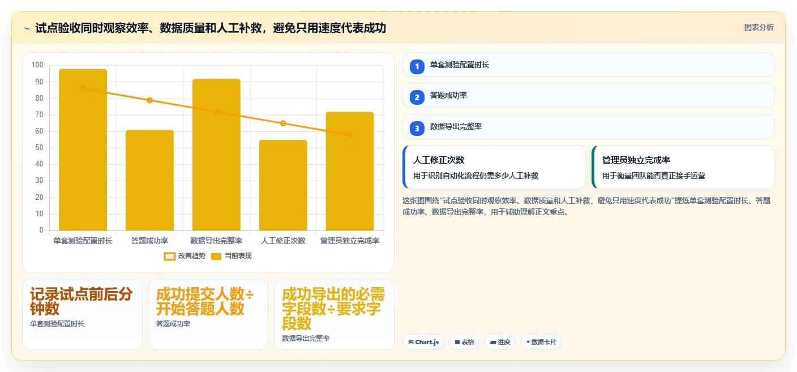Click the 图表分析 label in header

click(759, 28)
